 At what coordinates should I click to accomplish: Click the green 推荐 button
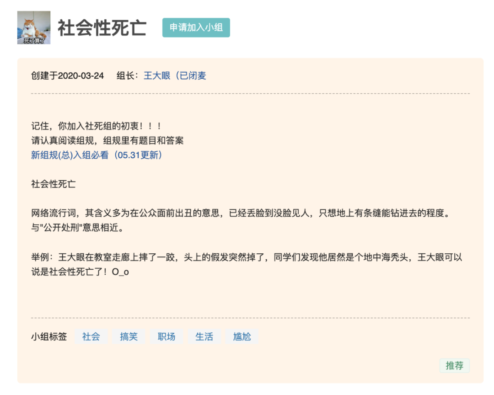(454, 365)
